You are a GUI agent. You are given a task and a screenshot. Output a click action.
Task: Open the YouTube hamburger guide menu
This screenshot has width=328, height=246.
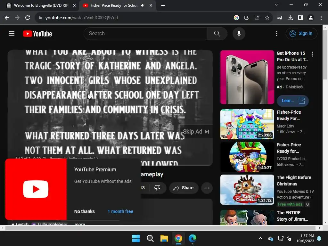[12, 33]
